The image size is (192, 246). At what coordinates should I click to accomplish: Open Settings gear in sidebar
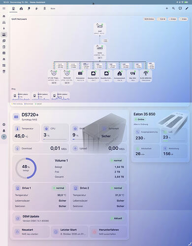click(4, 124)
